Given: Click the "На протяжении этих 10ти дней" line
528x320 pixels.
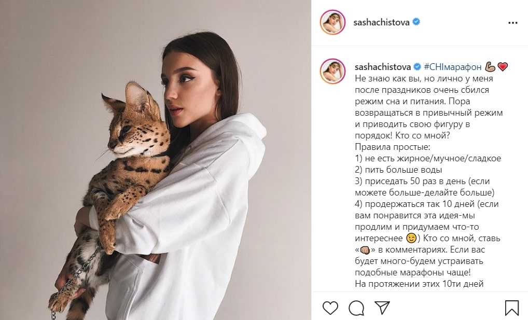Looking at the screenshot, I should 419,284.
